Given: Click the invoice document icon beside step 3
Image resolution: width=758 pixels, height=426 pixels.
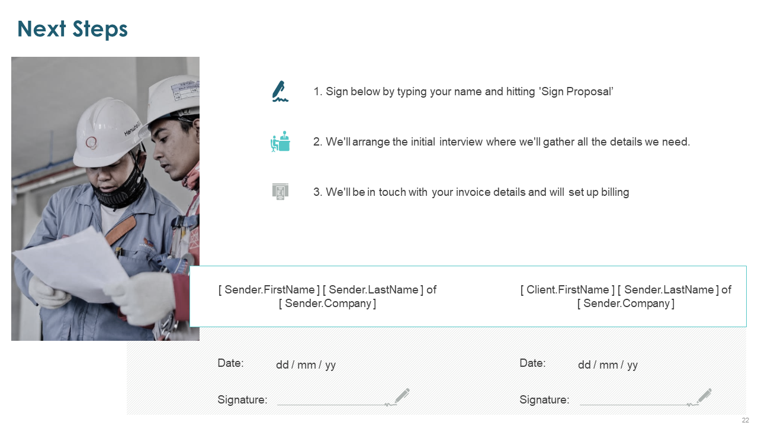Looking at the screenshot, I should click(x=280, y=192).
